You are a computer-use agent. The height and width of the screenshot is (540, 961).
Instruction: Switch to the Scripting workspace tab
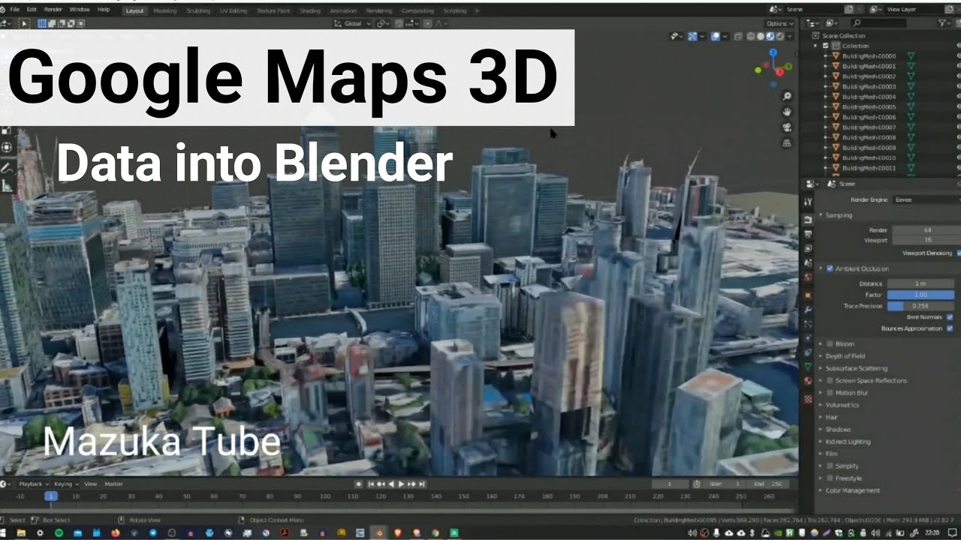click(454, 10)
